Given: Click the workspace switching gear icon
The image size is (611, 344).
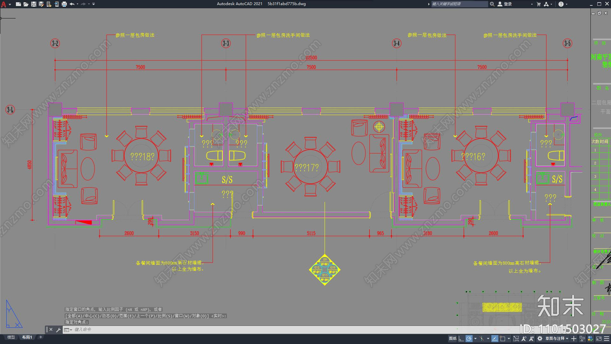Looking at the screenshot, I should pyautogui.click(x=540, y=339).
